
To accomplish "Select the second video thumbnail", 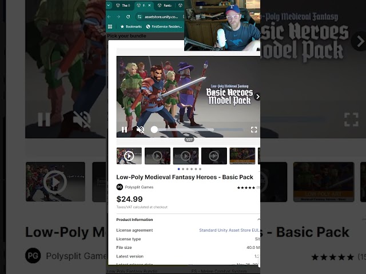I will click(158, 156).
